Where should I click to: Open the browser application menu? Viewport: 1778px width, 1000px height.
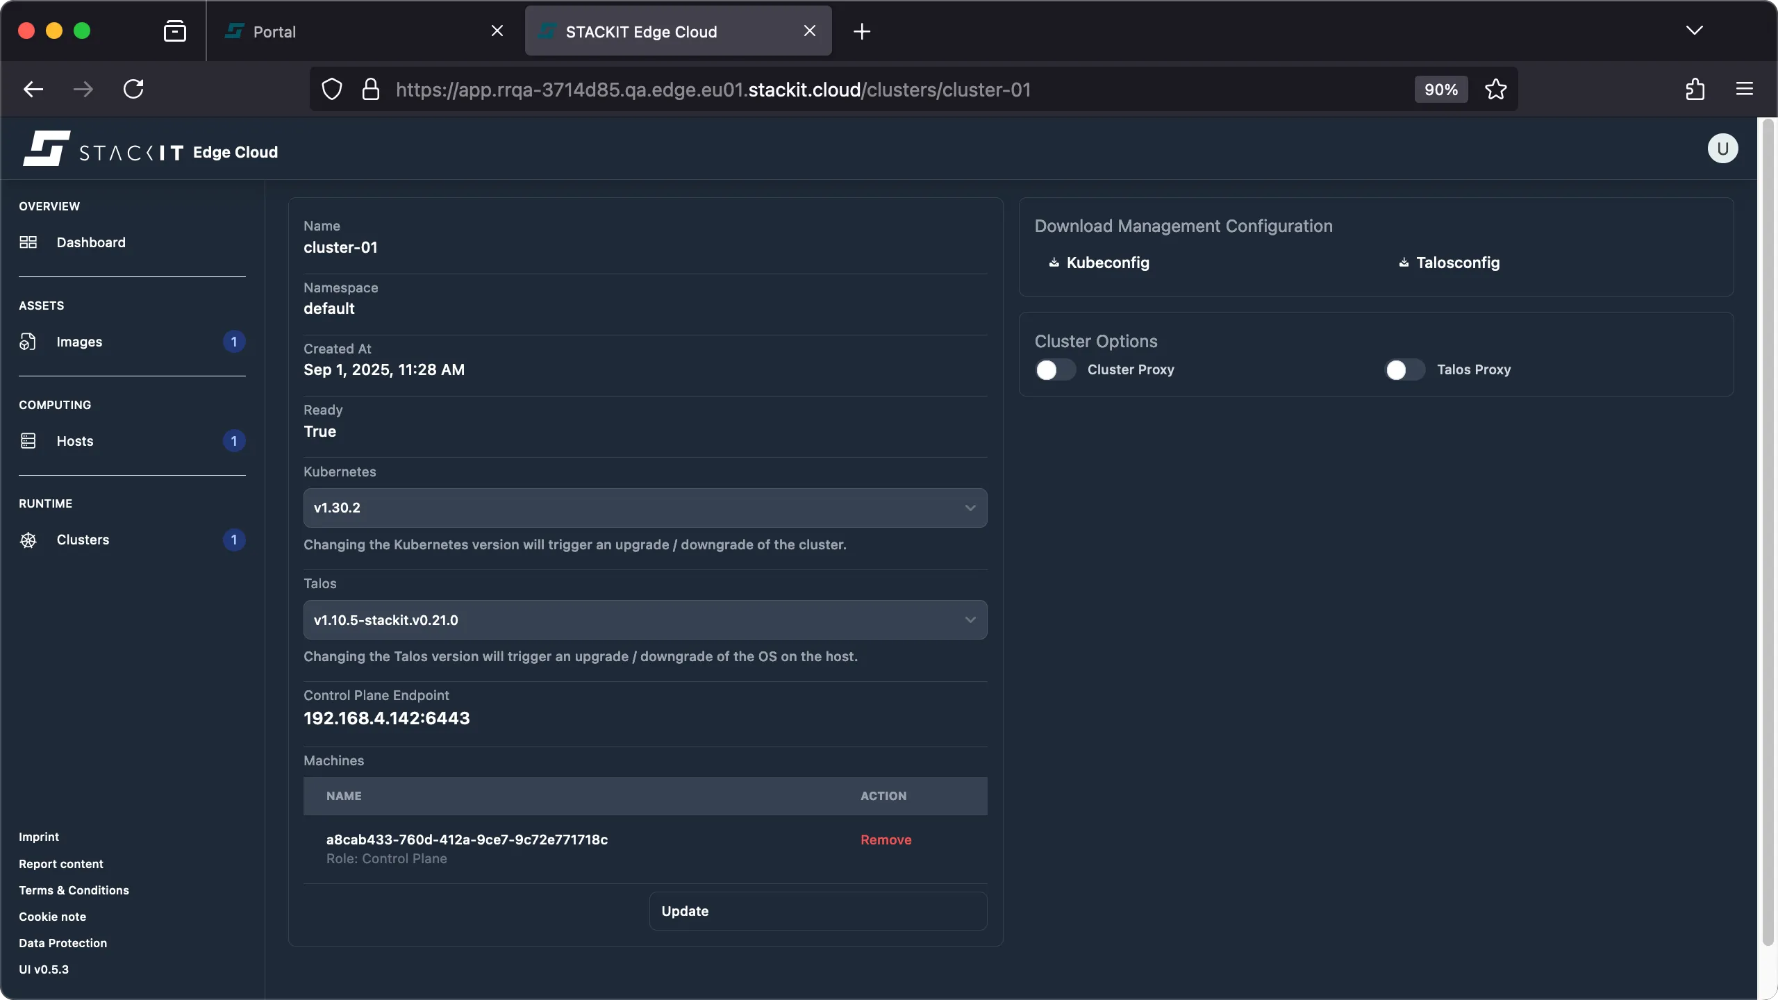1745,89
